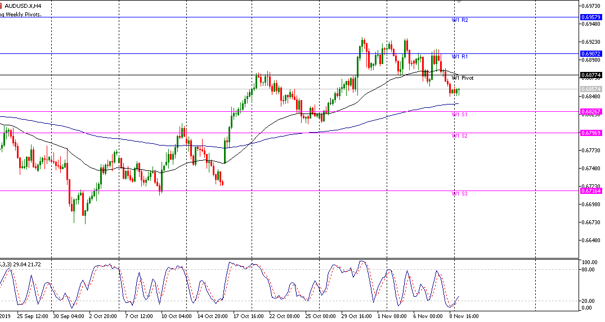Click the 1 Nov 08:00 time label

tap(392, 316)
